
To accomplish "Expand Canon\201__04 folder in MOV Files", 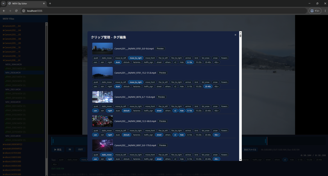I will pos(12,26).
